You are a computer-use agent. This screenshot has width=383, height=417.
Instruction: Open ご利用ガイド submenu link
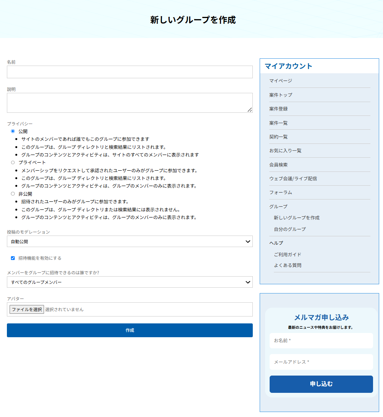pyautogui.click(x=288, y=254)
